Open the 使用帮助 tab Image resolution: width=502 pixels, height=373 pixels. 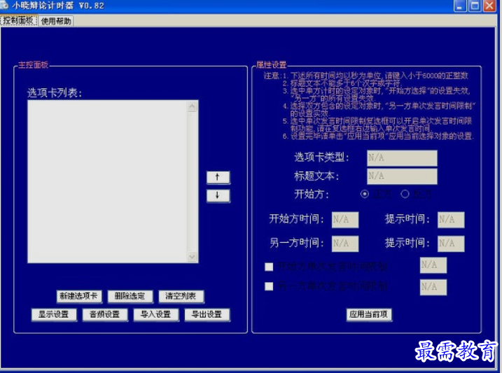tap(56, 21)
